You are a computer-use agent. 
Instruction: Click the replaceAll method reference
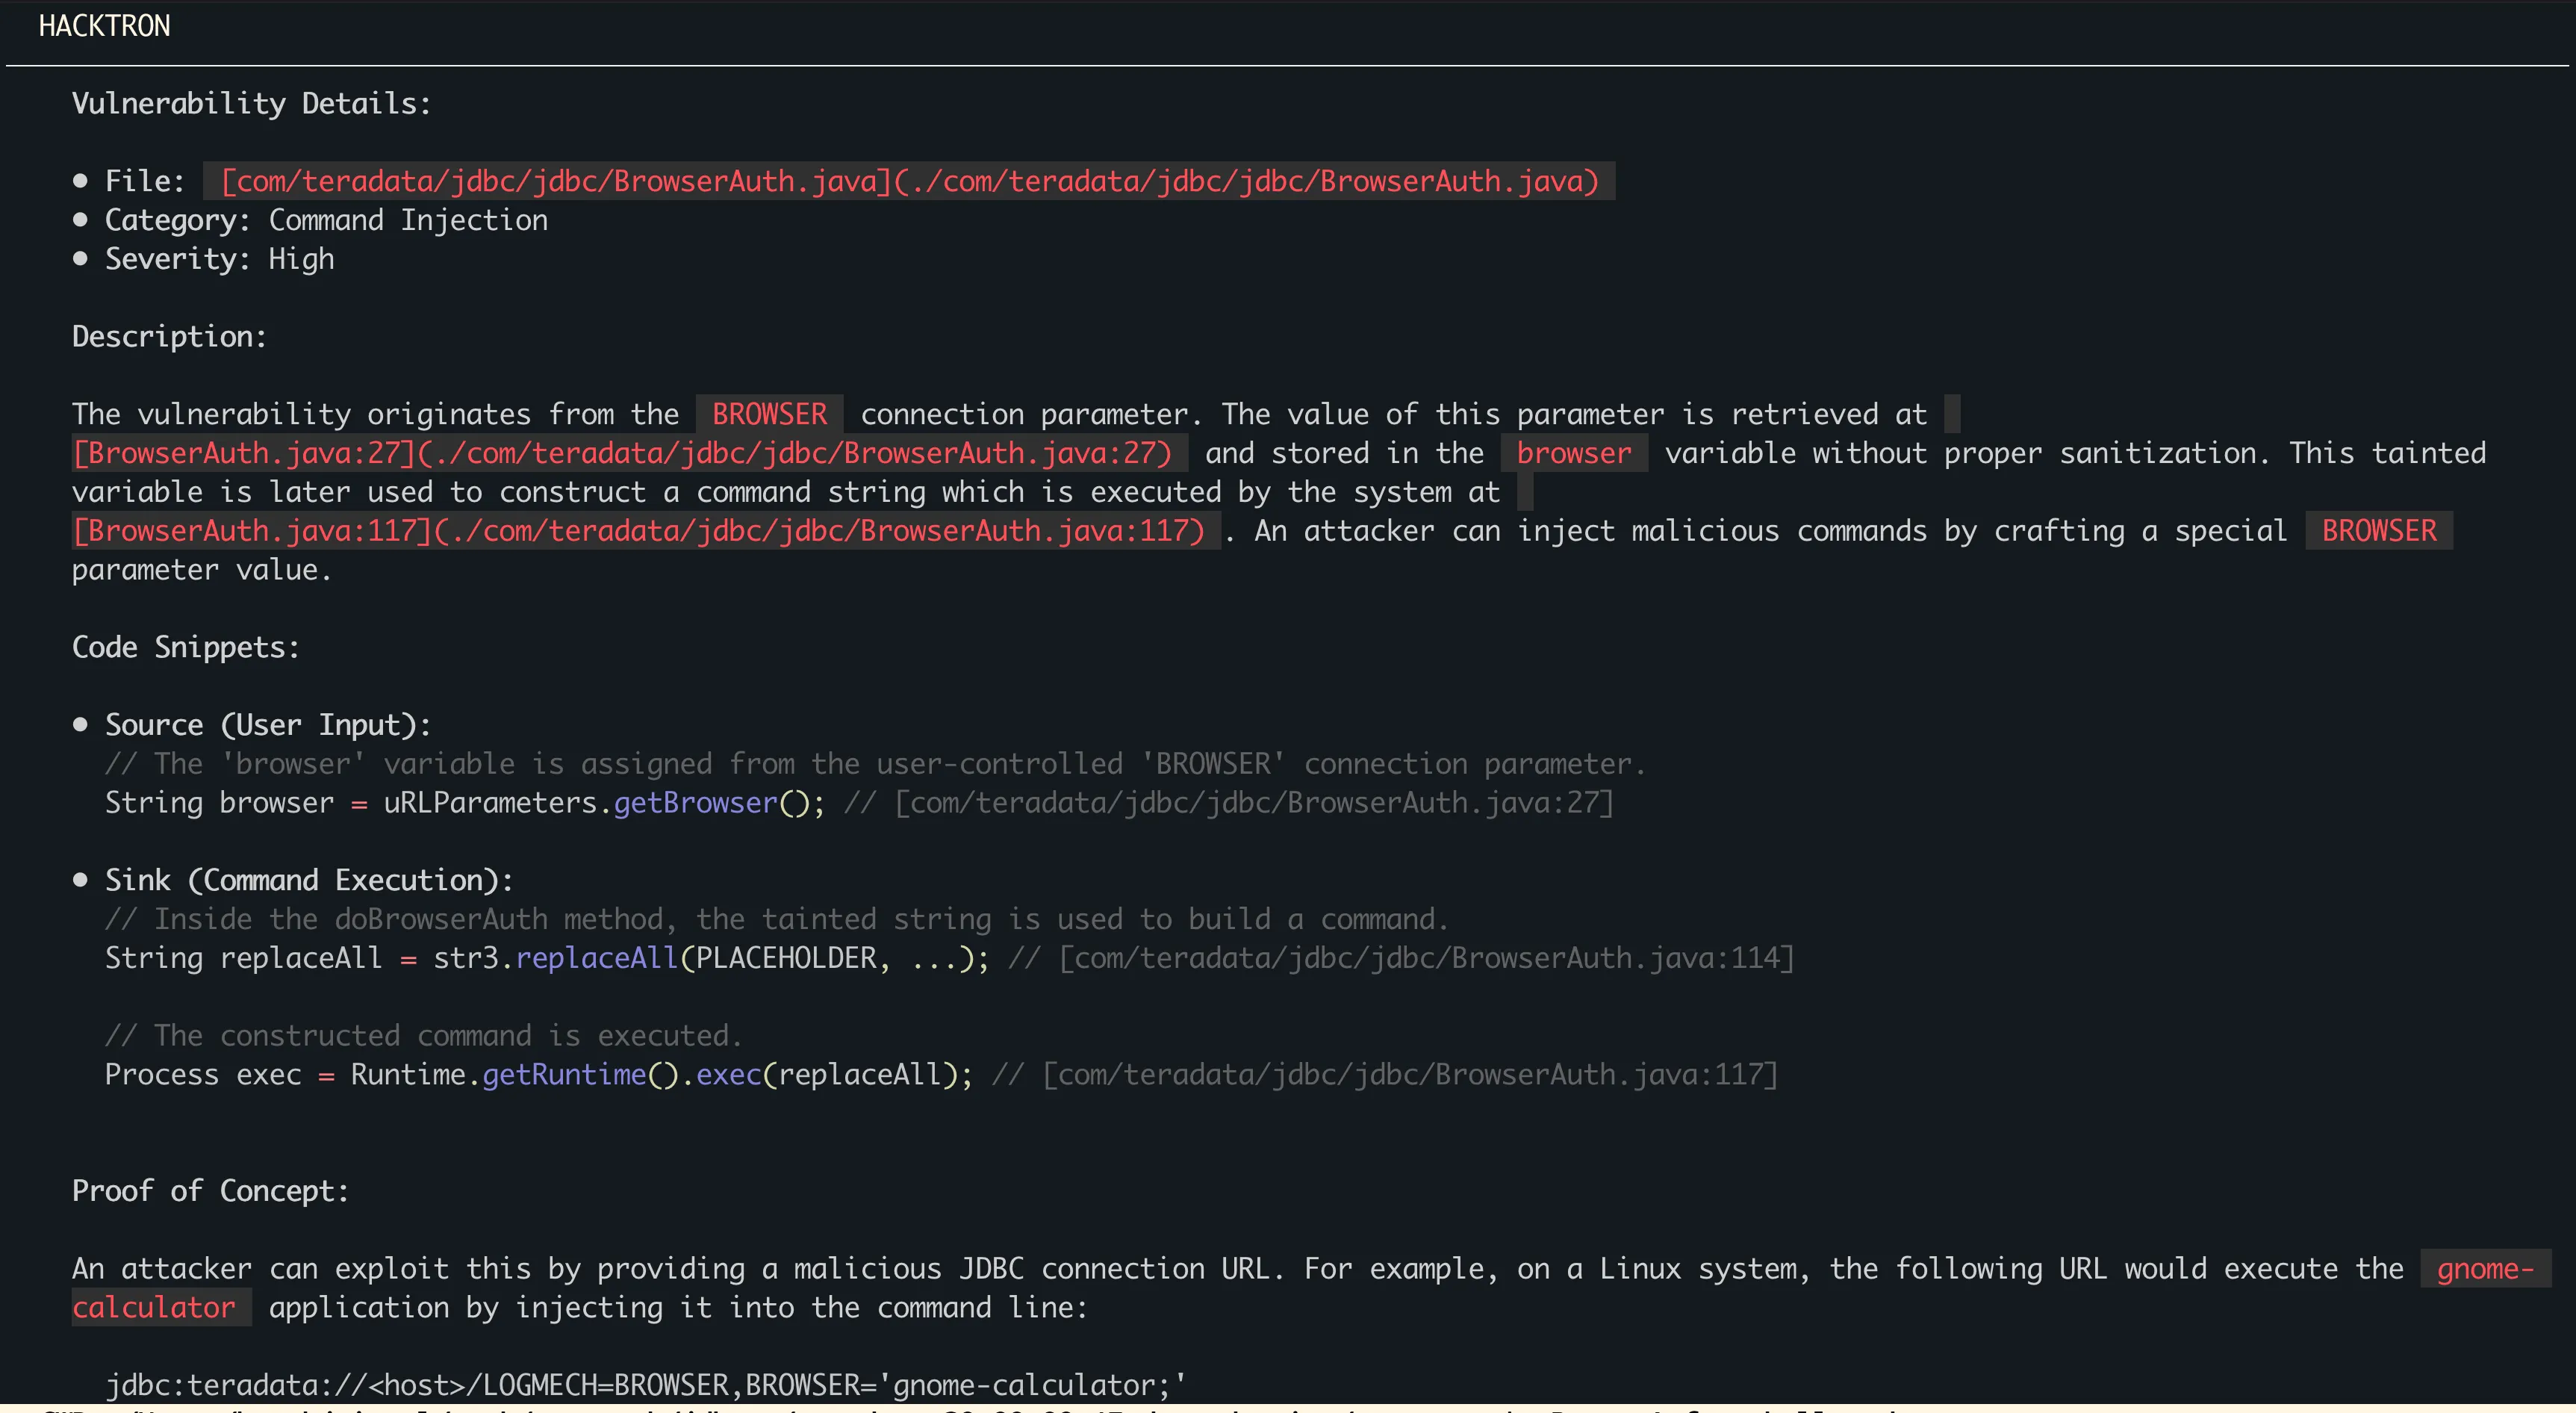coord(597,957)
